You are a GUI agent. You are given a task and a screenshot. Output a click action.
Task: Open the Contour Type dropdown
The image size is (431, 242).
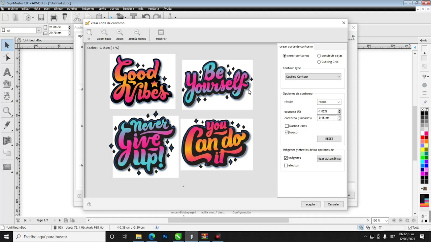313,77
